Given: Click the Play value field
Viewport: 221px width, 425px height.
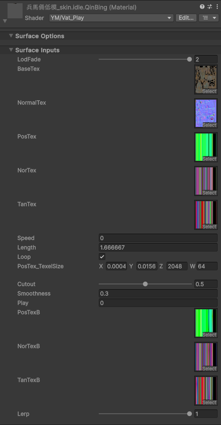Looking at the screenshot, I should 158,303.
